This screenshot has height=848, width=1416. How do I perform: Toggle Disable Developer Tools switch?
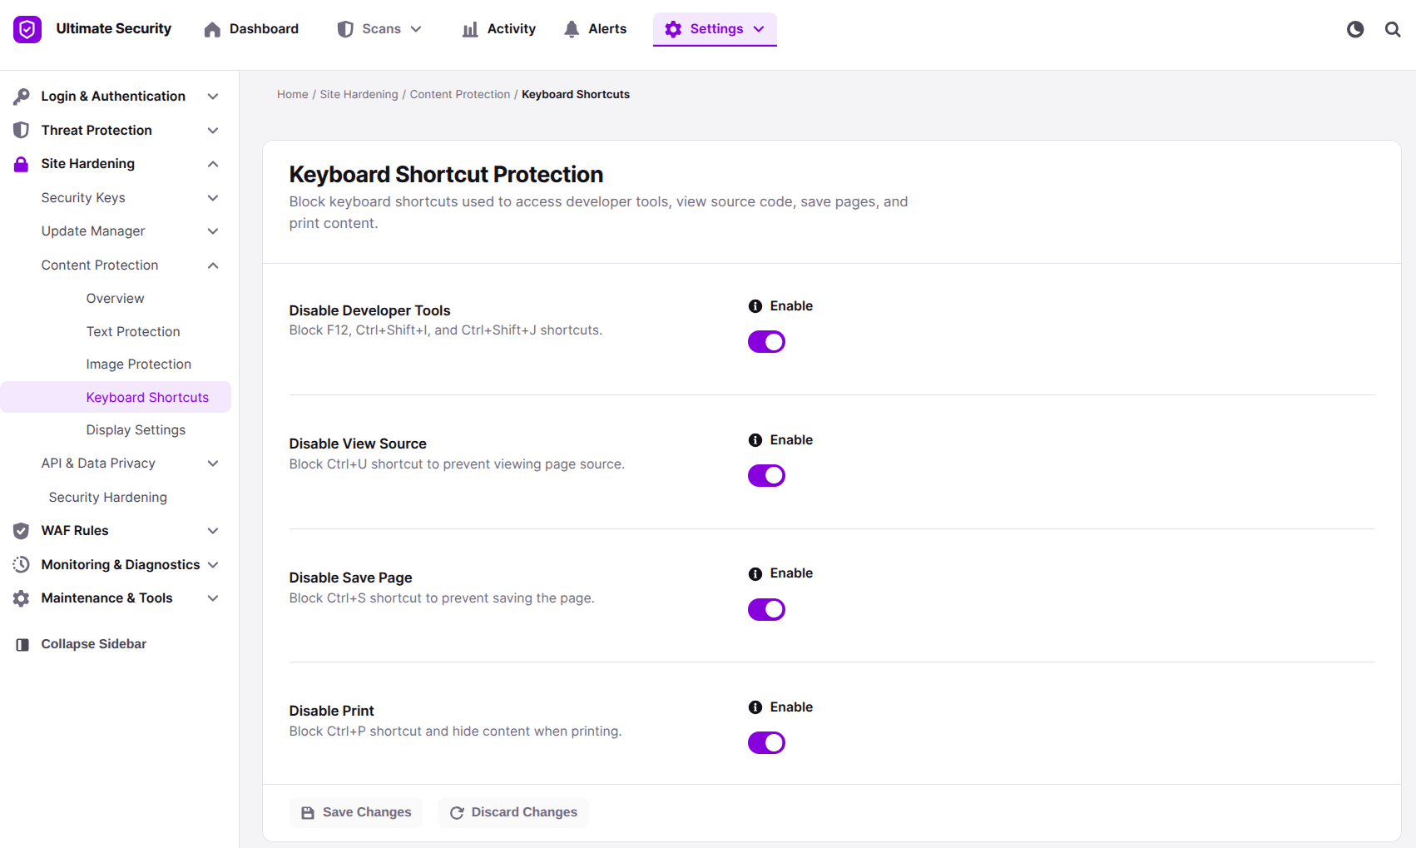(x=766, y=342)
